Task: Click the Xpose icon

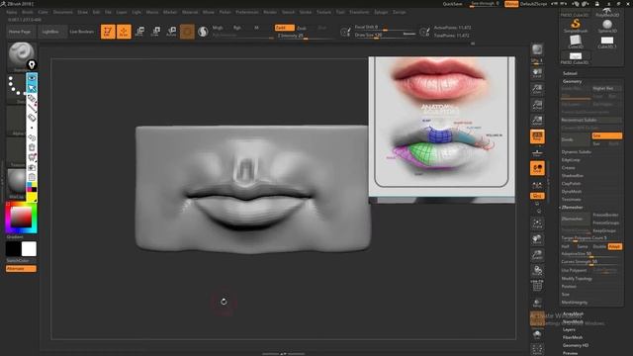Action: pos(537,349)
